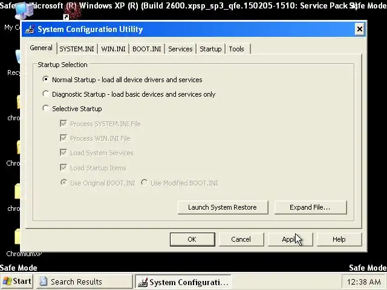Image resolution: width=387 pixels, height=290 pixels.
Task: Open Help for System Configuration
Action: pyautogui.click(x=339, y=239)
